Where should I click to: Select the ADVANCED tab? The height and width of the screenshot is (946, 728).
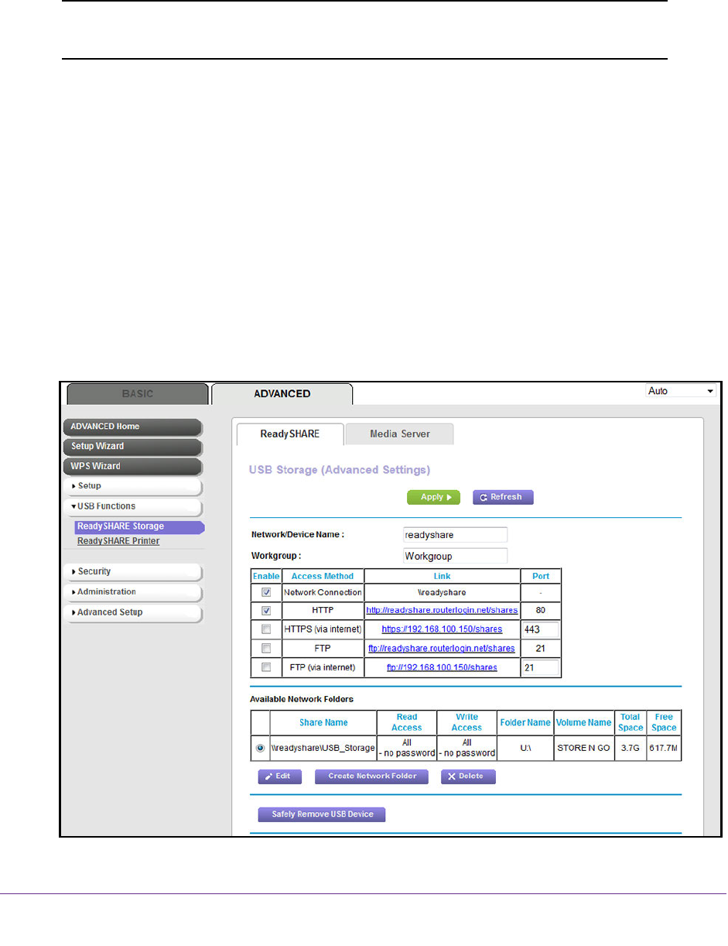(x=282, y=393)
